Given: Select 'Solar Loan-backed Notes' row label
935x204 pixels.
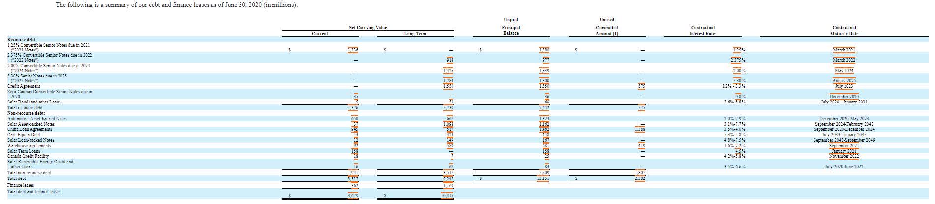Looking at the screenshot, I should [30, 140].
